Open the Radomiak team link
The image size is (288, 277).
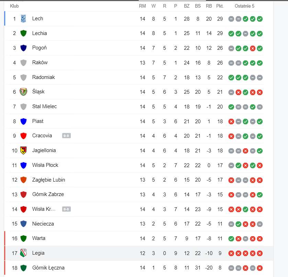pyautogui.click(x=43, y=77)
